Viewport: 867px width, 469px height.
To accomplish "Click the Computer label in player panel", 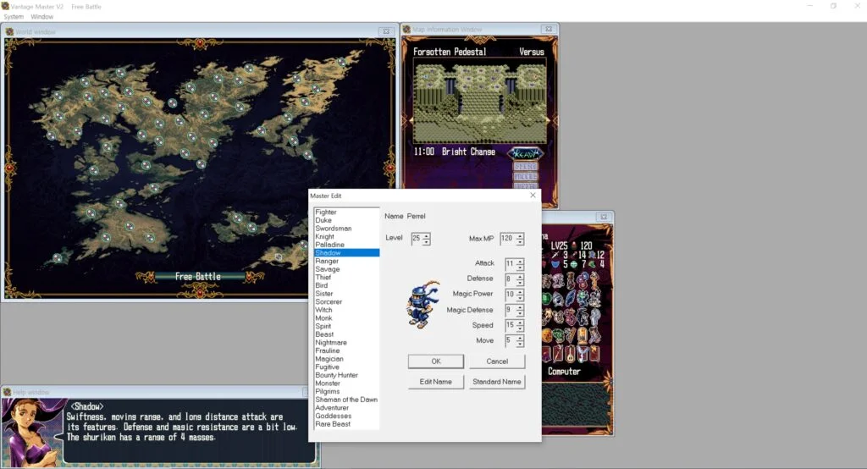I will coord(564,372).
